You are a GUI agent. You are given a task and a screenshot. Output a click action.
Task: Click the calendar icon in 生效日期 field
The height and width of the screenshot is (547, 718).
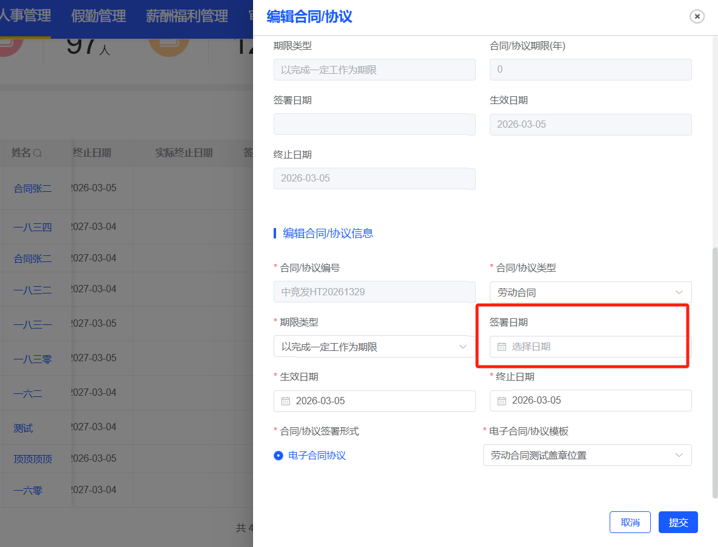(286, 401)
